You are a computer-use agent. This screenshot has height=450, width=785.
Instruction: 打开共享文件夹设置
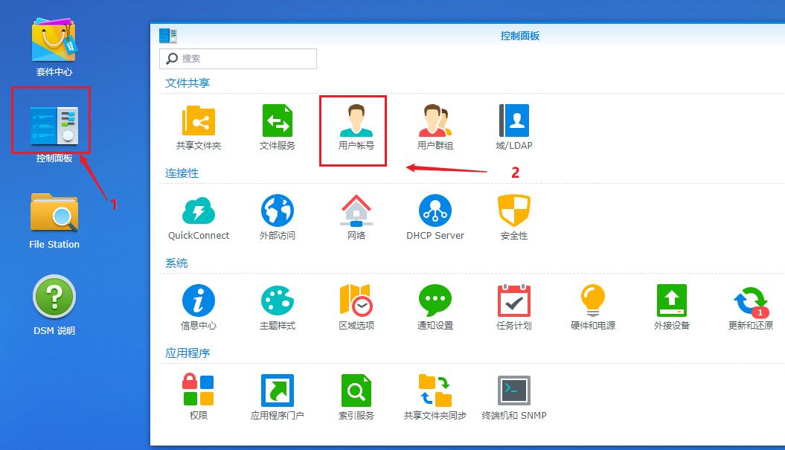[x=199, y=126]
